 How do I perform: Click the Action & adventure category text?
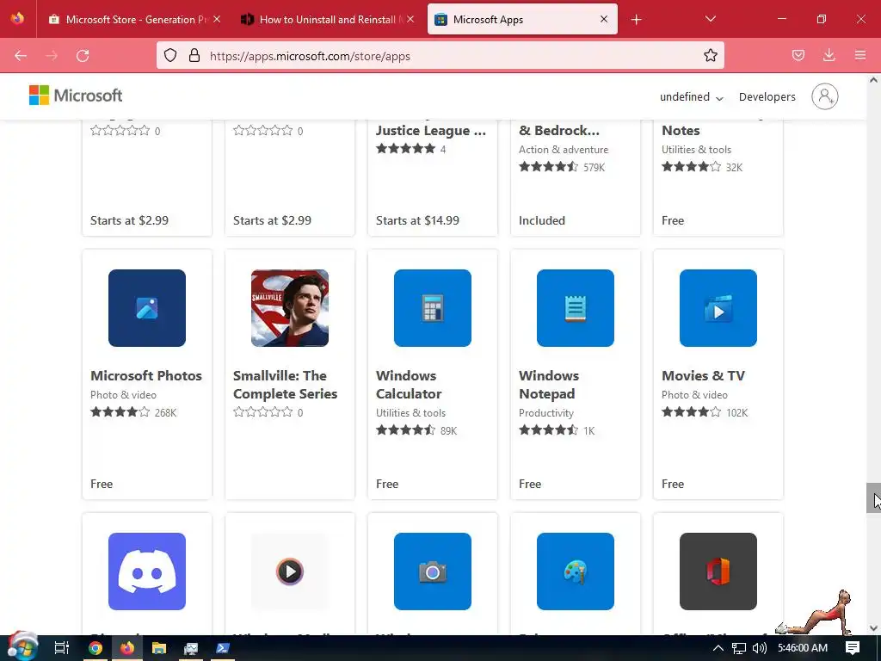564,150
